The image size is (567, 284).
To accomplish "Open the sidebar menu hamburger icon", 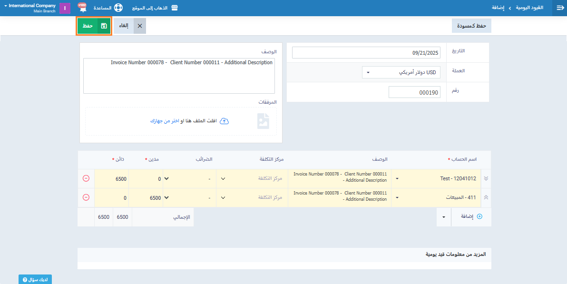I will coord(559,8).
